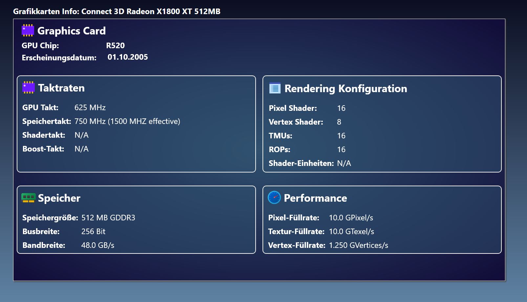Viewport: 527px width, 302px height.
Task: Click the Boost-Takt label
Action: (x=43, y=149)
